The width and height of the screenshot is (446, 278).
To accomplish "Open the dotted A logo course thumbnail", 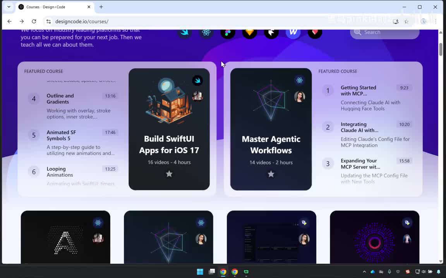I will click(x=65, y=237).
